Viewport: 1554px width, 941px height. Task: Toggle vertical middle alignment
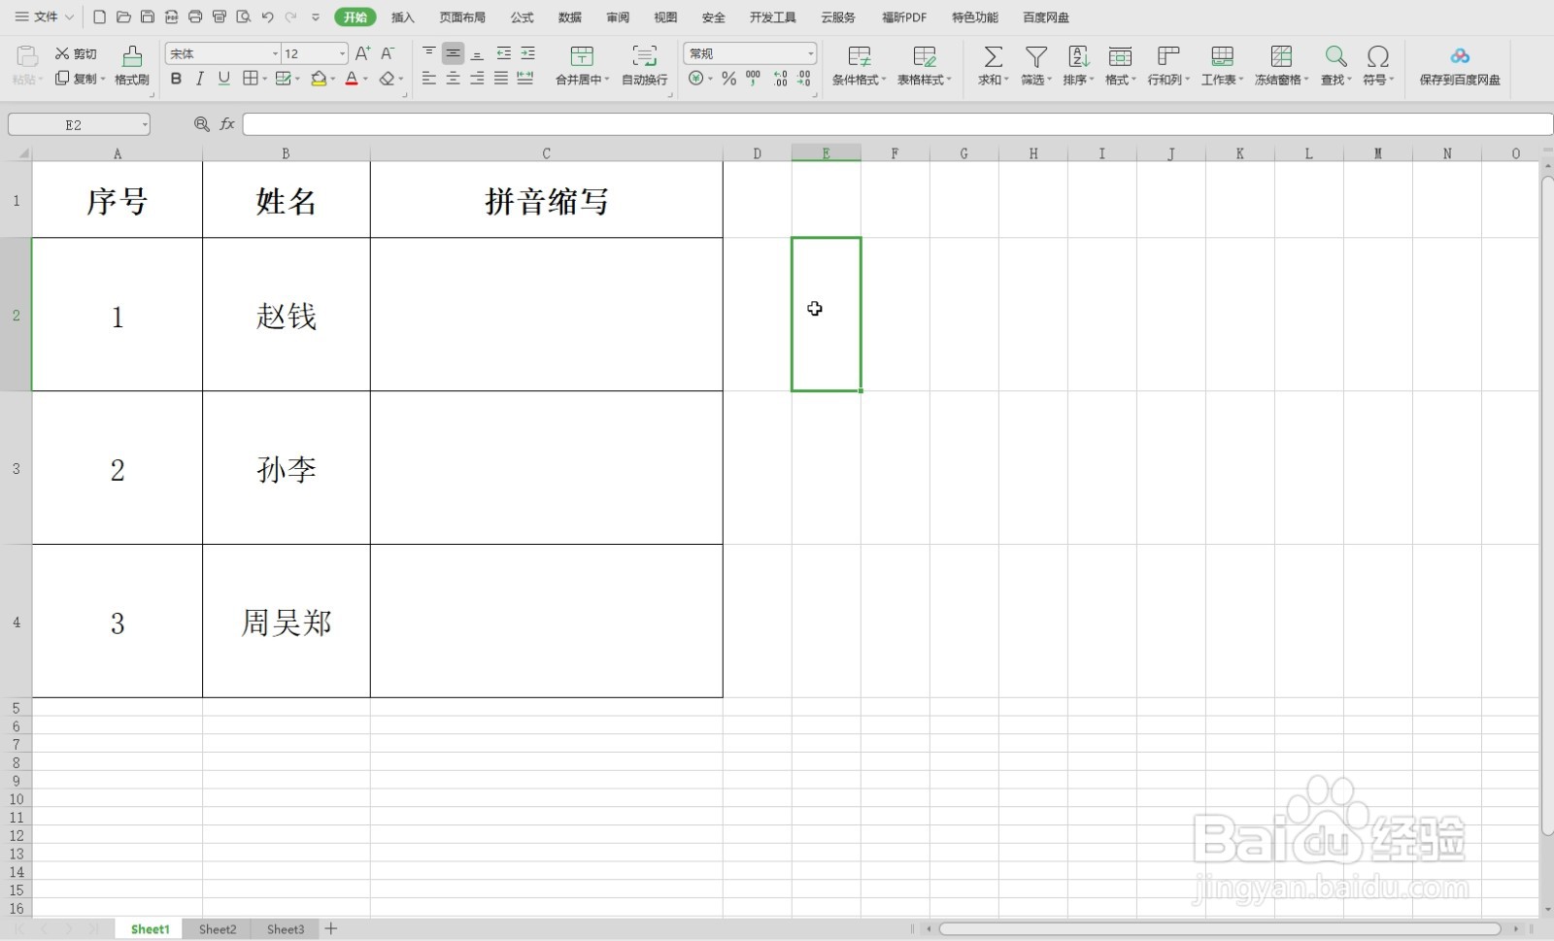coord(453,52)
